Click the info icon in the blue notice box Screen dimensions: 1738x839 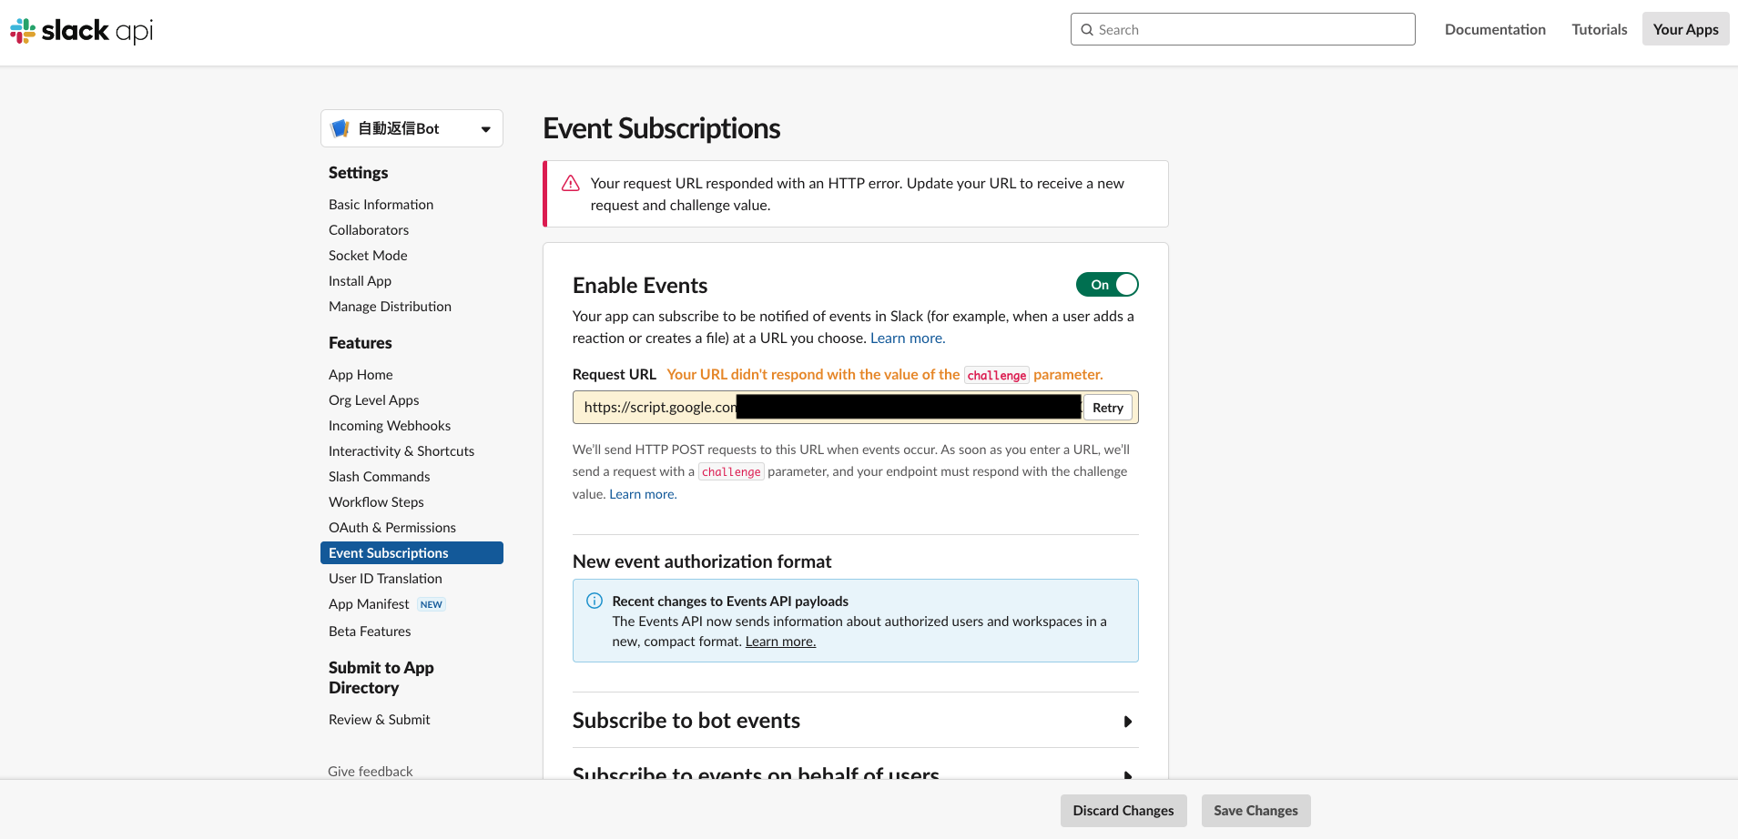[595, 601]
